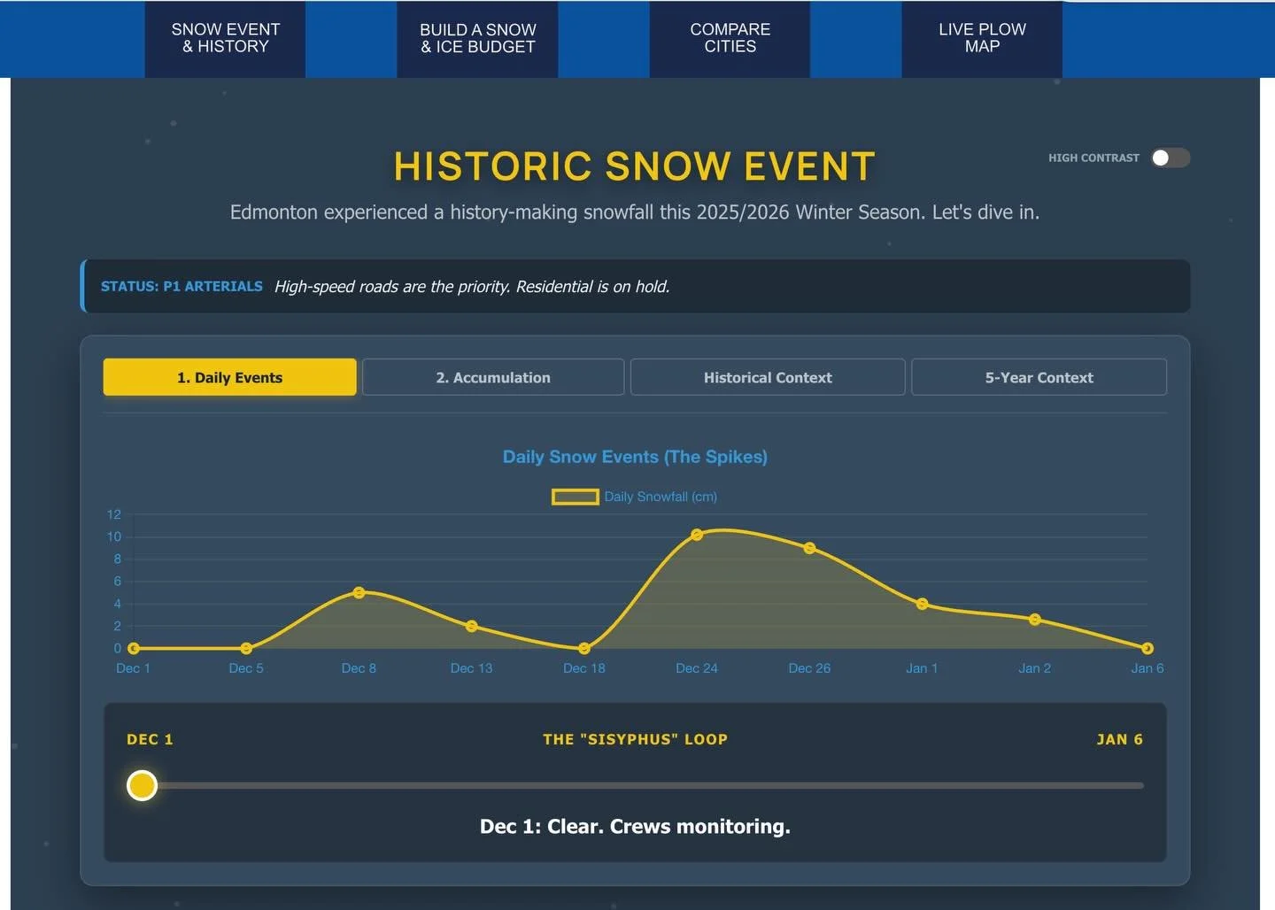Click the Dec 18 zero-snowfall point
Screen dimensions: 1275x910
(583, 648)
